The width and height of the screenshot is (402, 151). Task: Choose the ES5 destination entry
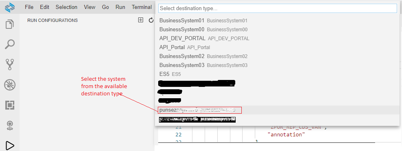277,74
